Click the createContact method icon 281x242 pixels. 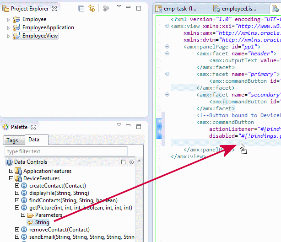click(24, 186)
